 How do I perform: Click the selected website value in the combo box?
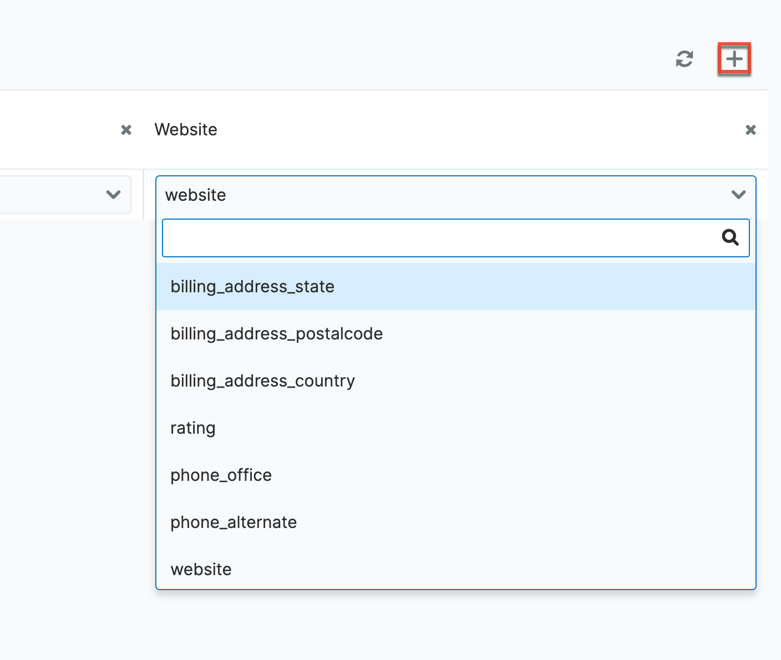coord(196,195)
